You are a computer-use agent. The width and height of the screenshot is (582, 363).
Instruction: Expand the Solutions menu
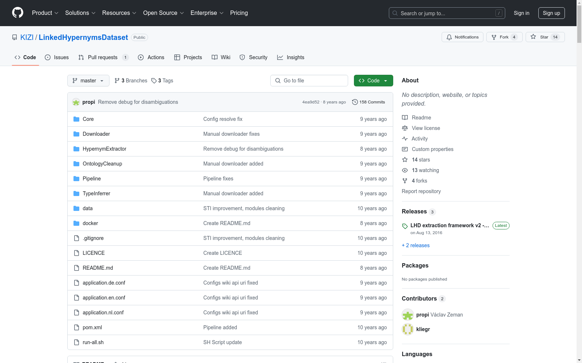click(x=80, y=13)
